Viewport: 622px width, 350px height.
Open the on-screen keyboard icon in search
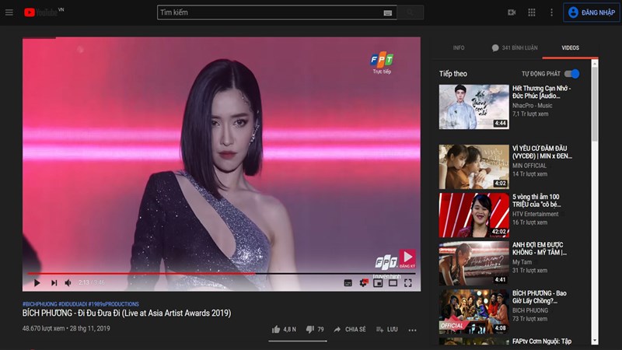click(387, 12)
